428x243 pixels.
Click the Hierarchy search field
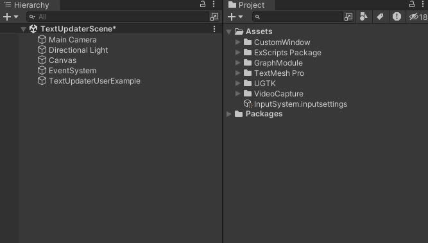pyautogui.click(x=117, y=17)
